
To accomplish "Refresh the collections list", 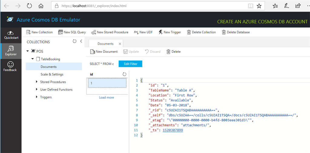I will pyautogui.click(x=74, y=41).
